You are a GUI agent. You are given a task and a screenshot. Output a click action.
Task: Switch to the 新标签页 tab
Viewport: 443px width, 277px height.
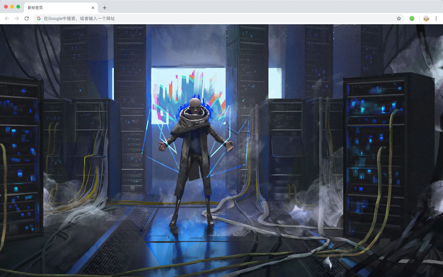pyautogui.click(x=55, y=7)
